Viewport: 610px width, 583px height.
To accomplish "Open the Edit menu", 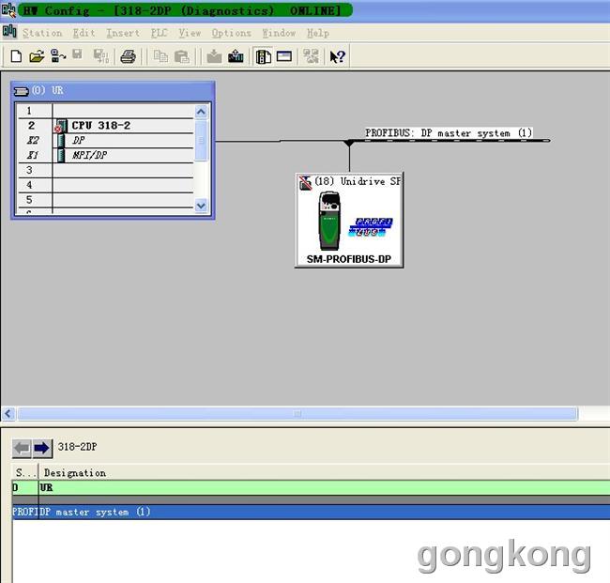I will pyautogui.click(x=84, y=33).
